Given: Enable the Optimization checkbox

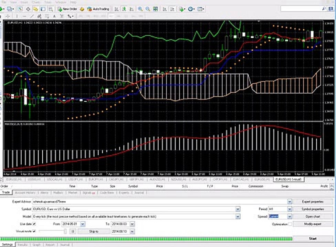Looking at the screenshot, I should pos(290,224).
